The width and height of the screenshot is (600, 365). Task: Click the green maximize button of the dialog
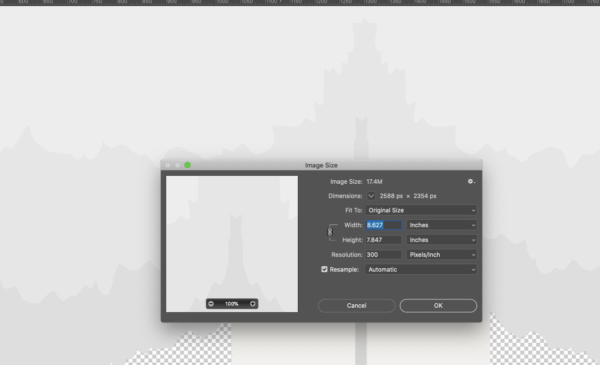click(x=187, y=165)
